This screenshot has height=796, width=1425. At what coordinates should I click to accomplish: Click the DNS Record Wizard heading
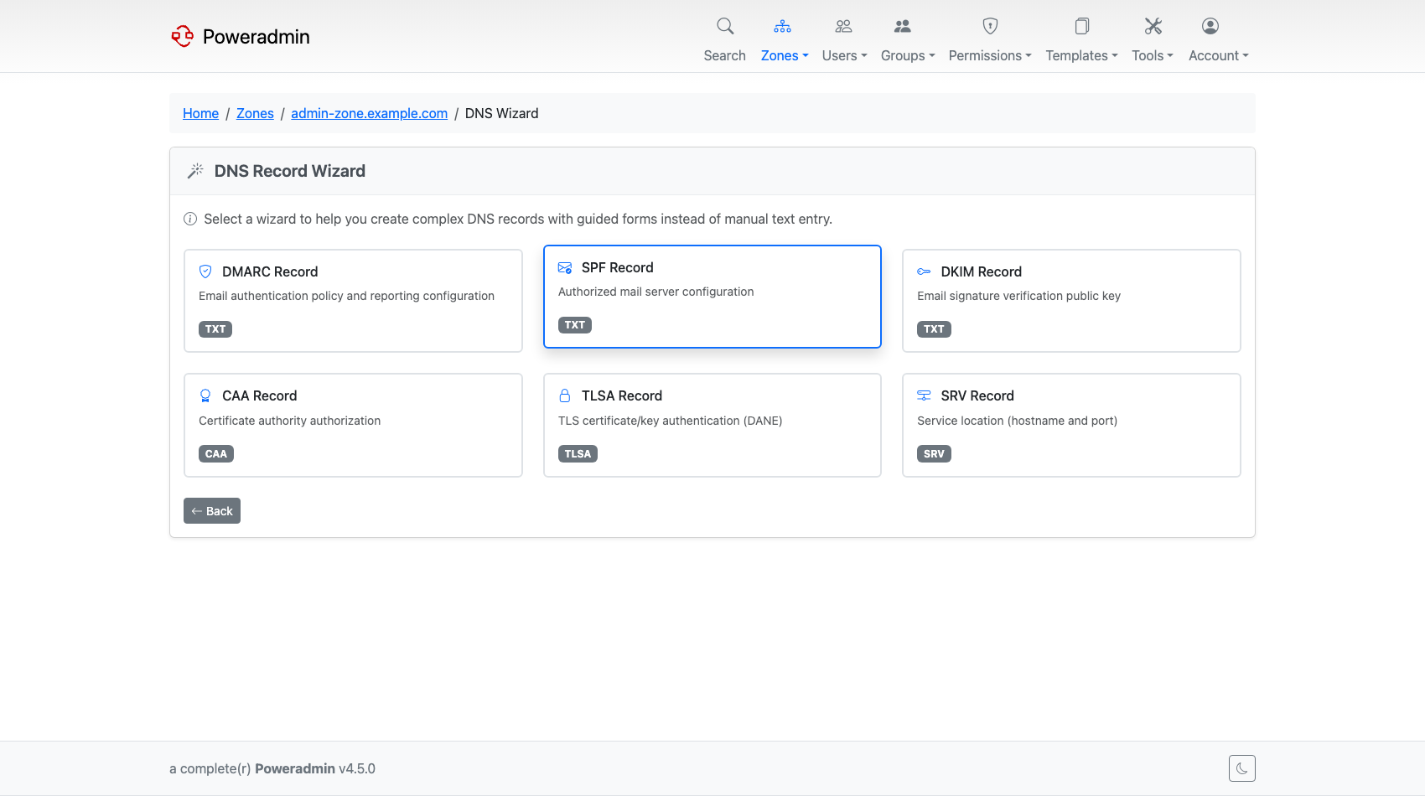point(290,171)
